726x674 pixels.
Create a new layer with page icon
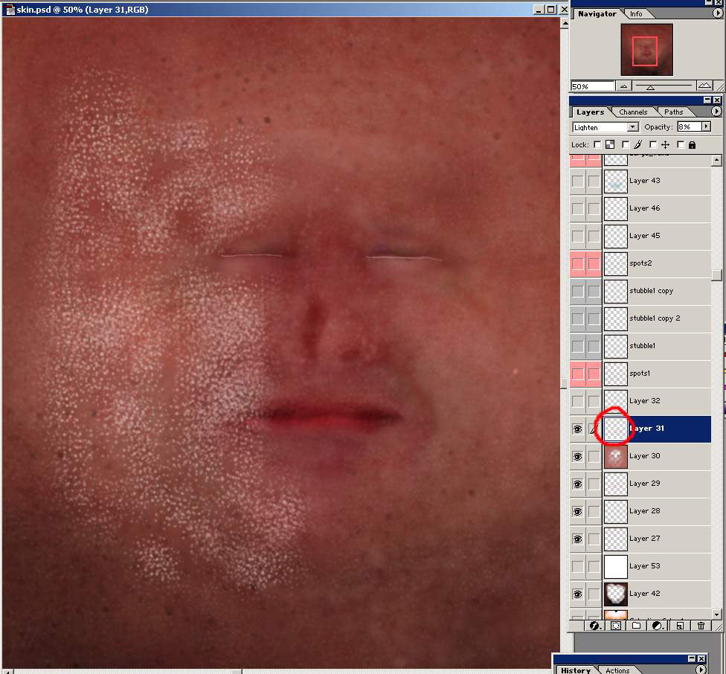click(x=679, y=626)
